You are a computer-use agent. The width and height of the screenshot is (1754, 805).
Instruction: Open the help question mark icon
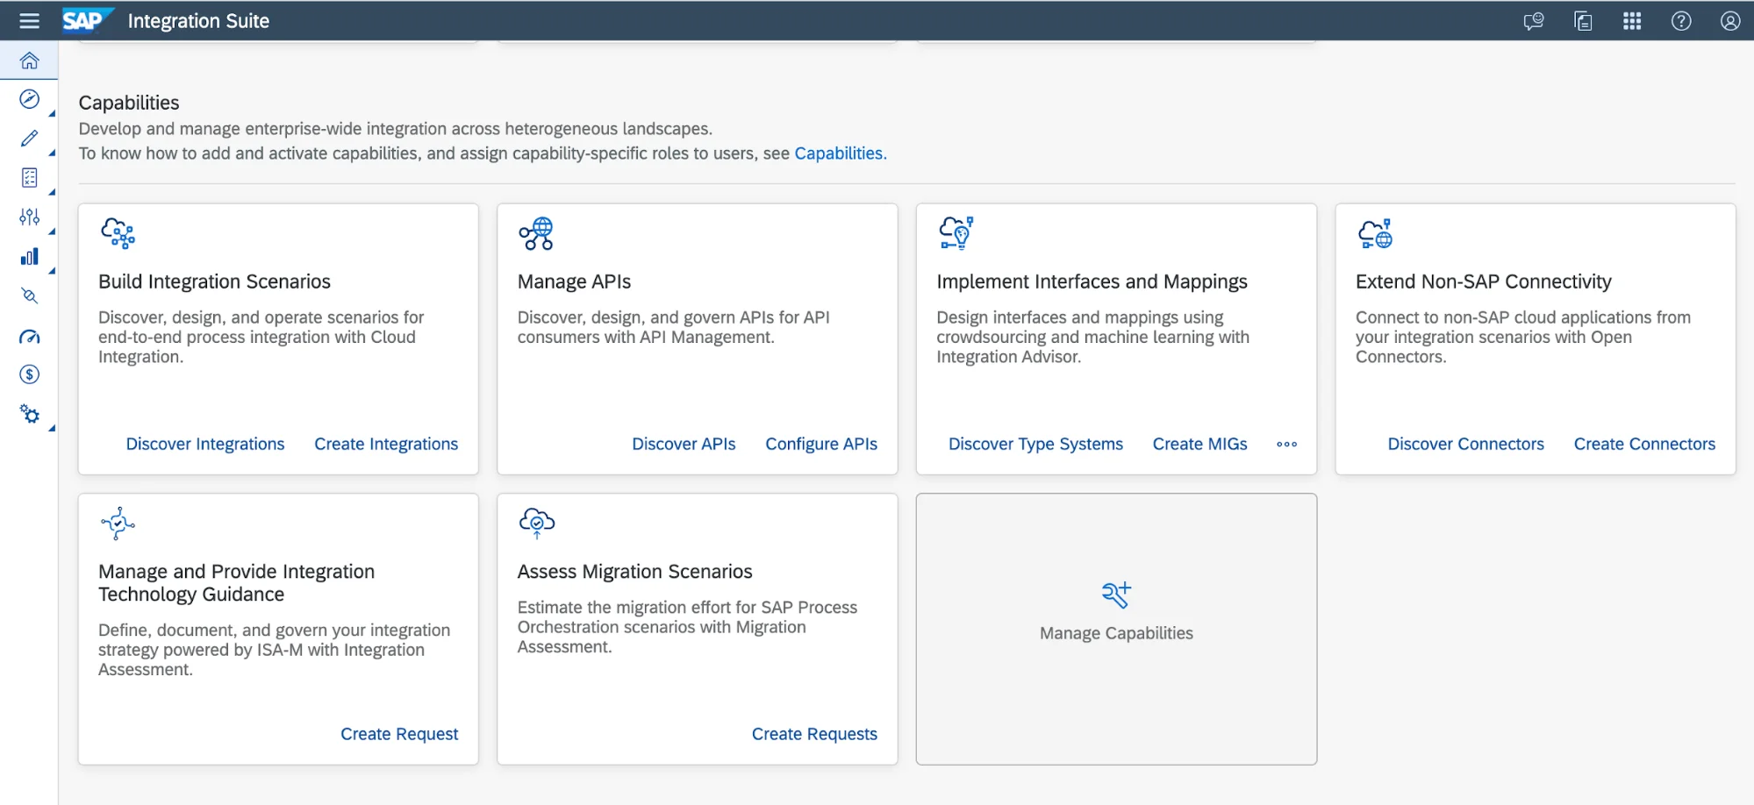[x=1681, y=21]
